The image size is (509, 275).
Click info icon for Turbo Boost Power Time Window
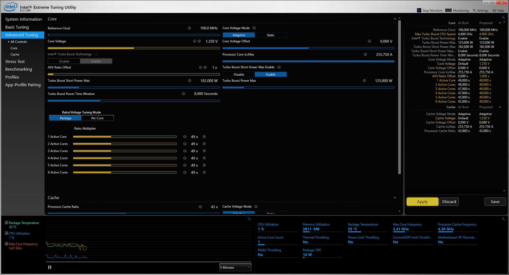click(x=183, y=94)
